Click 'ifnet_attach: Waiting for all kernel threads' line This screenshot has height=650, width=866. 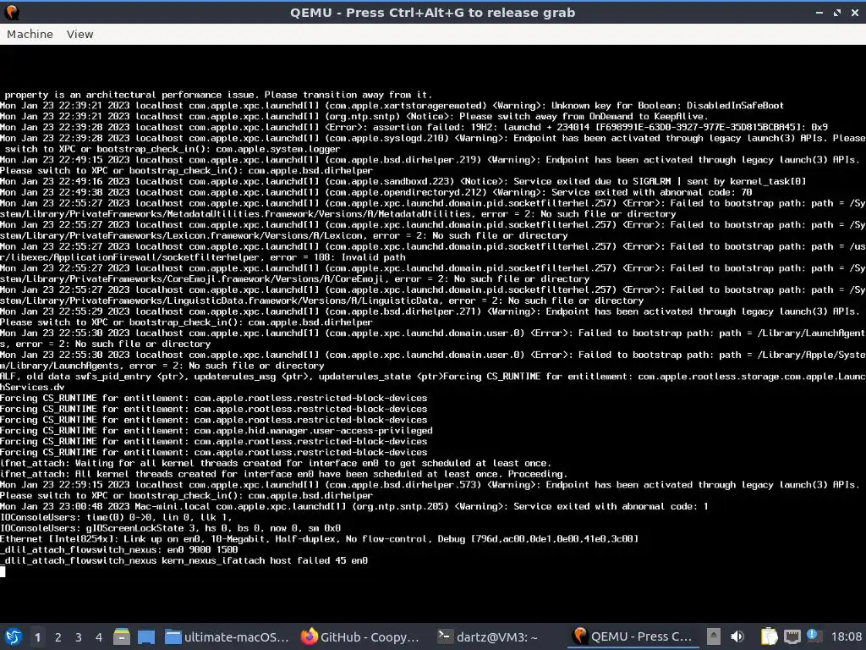click(276, 463)
